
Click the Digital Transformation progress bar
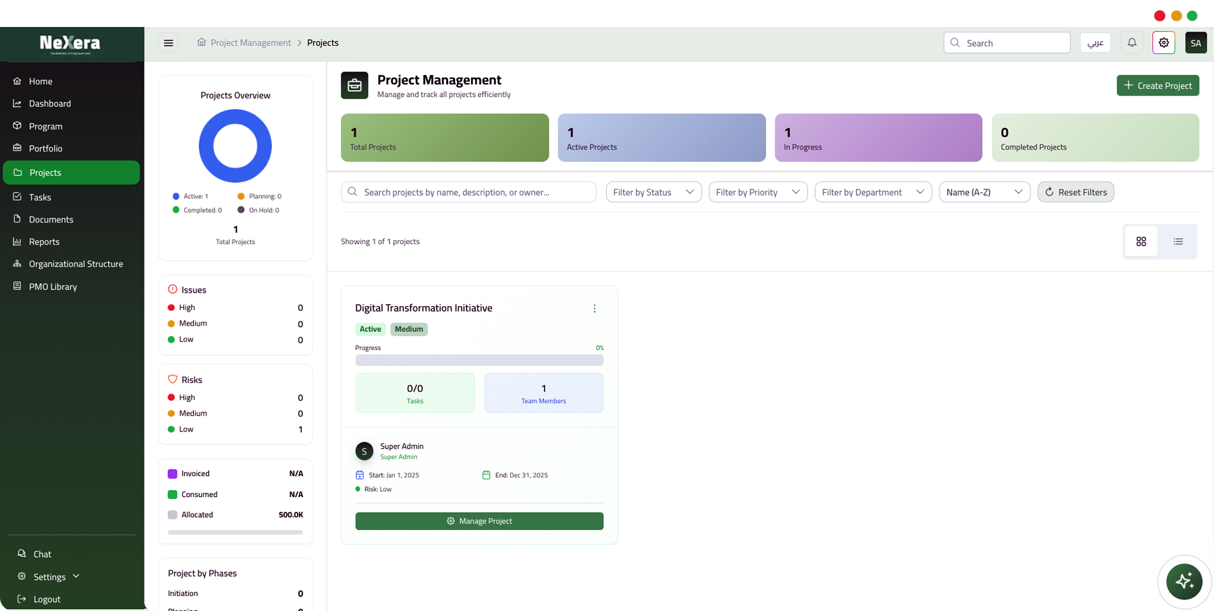tap(479, 360)
